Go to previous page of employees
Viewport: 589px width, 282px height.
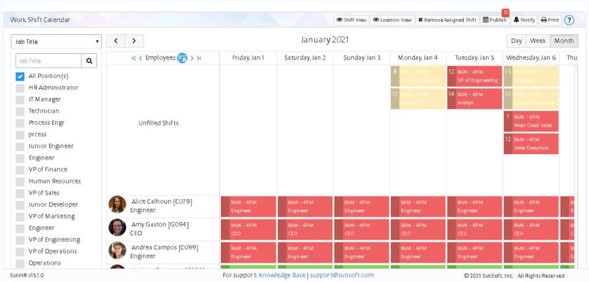[140, 58]
